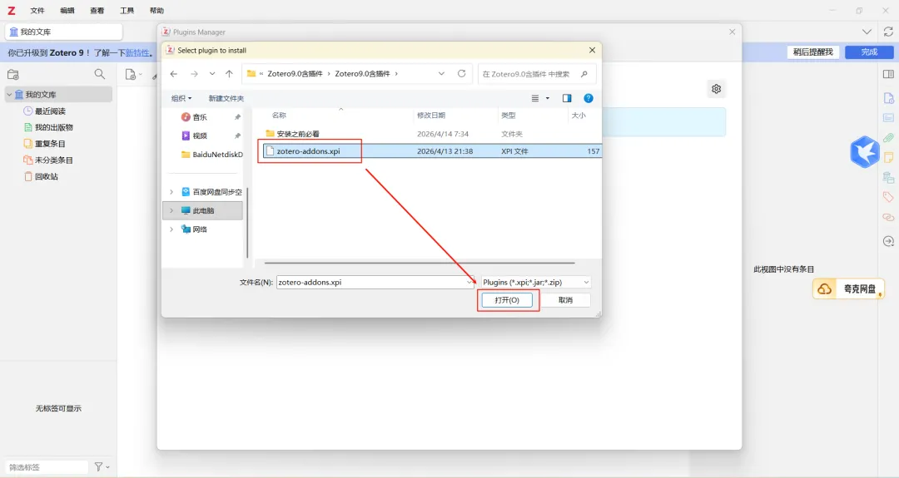This screenshot has height=478, width=899.
Task: Click search magnifier in dialog search box
Action: (584, 74)
